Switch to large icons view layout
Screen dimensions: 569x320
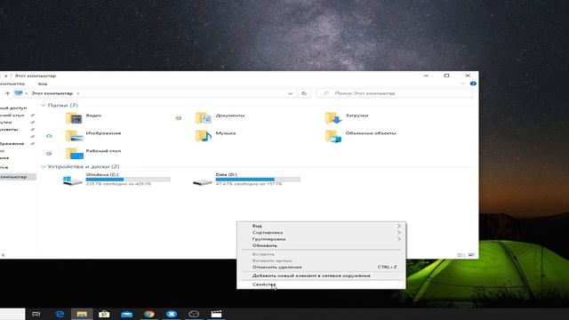(471, 255)
